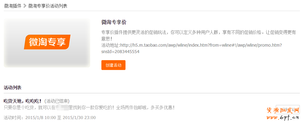
Task: Open the 吃货天地，吃吃吃！ activity title
Action: click(23, 101)
